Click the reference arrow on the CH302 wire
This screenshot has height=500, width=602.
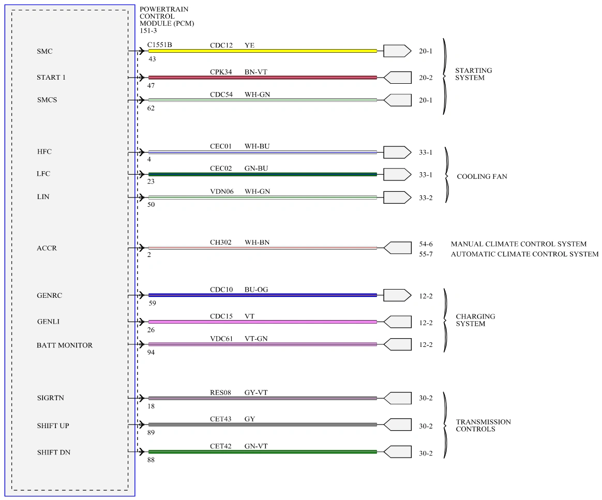[x=397, y=248]
